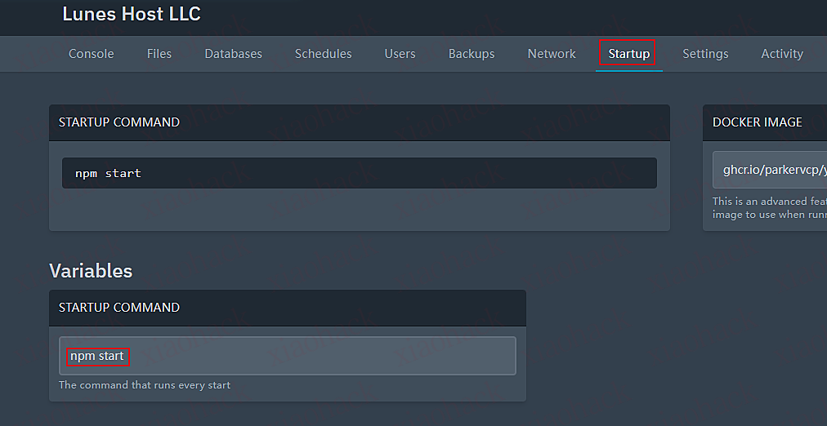Click the STARTUP COMMAND header under Variables
The image size is (827, 426).
coord(119,308)
